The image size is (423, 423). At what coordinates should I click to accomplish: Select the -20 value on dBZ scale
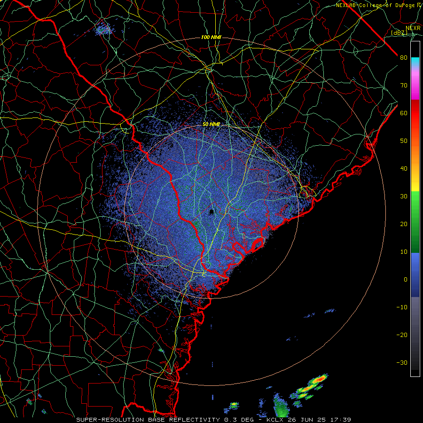pos(402,335)
